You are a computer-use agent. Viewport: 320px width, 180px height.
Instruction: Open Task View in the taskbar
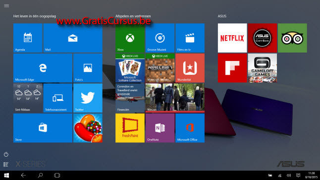(57, 176)
